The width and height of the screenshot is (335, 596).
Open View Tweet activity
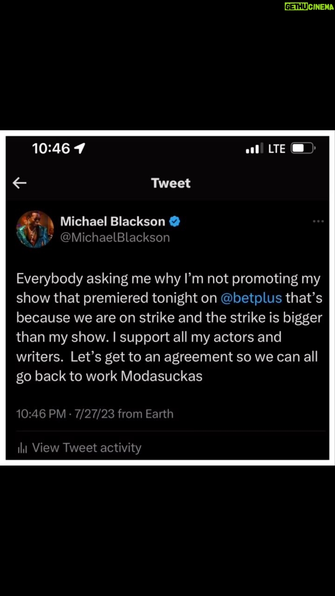point(87,448)
